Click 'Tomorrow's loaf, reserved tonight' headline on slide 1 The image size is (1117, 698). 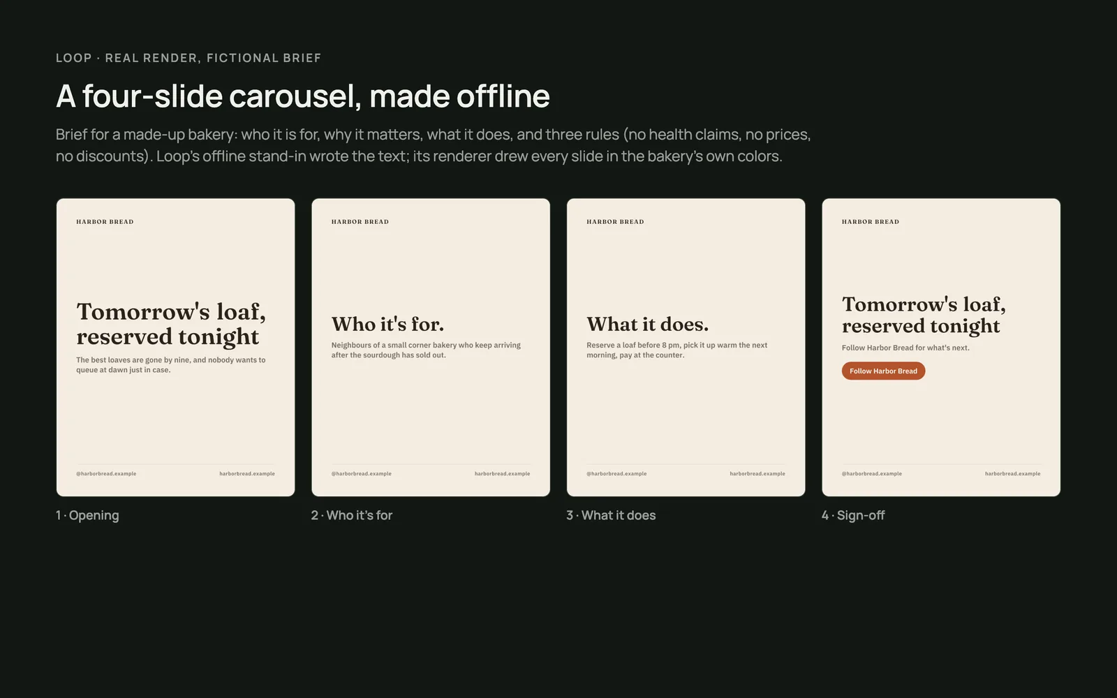171,324
